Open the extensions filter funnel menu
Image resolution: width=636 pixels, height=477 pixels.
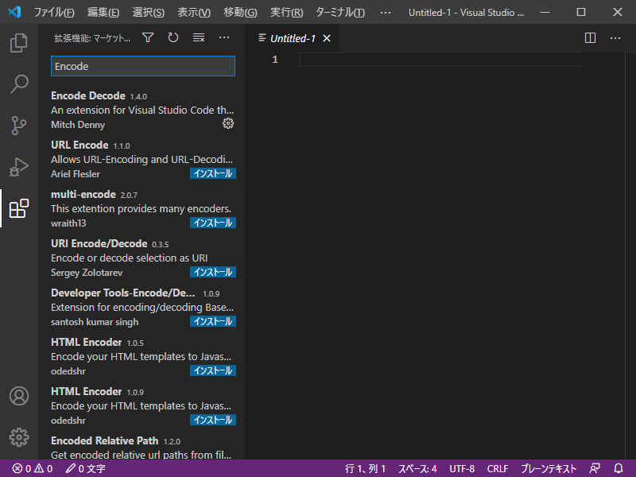click(148, 37)
